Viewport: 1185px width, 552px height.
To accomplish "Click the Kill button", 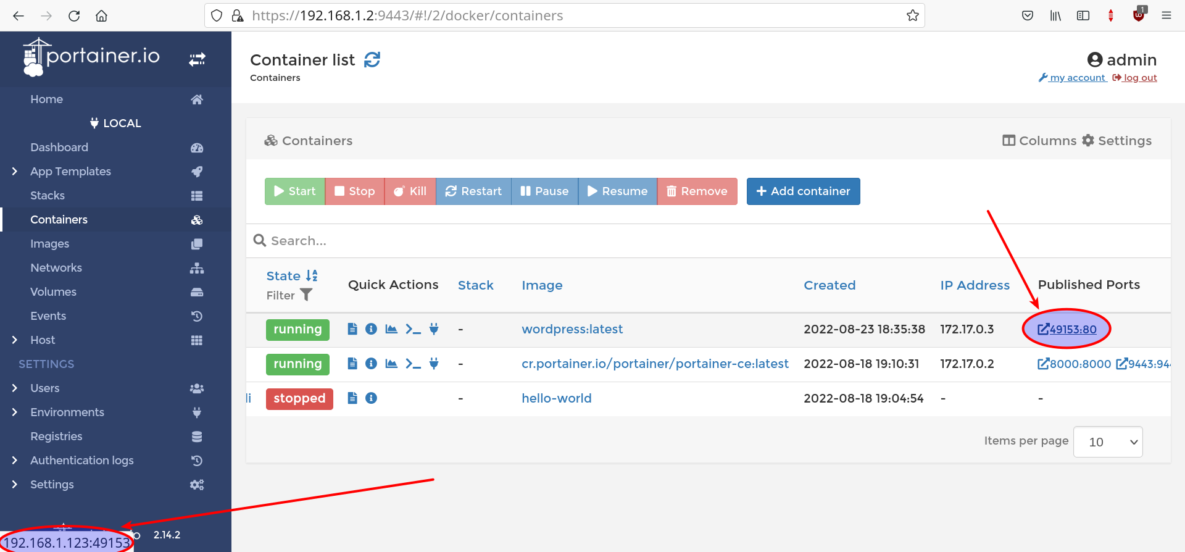I will 410,191.
